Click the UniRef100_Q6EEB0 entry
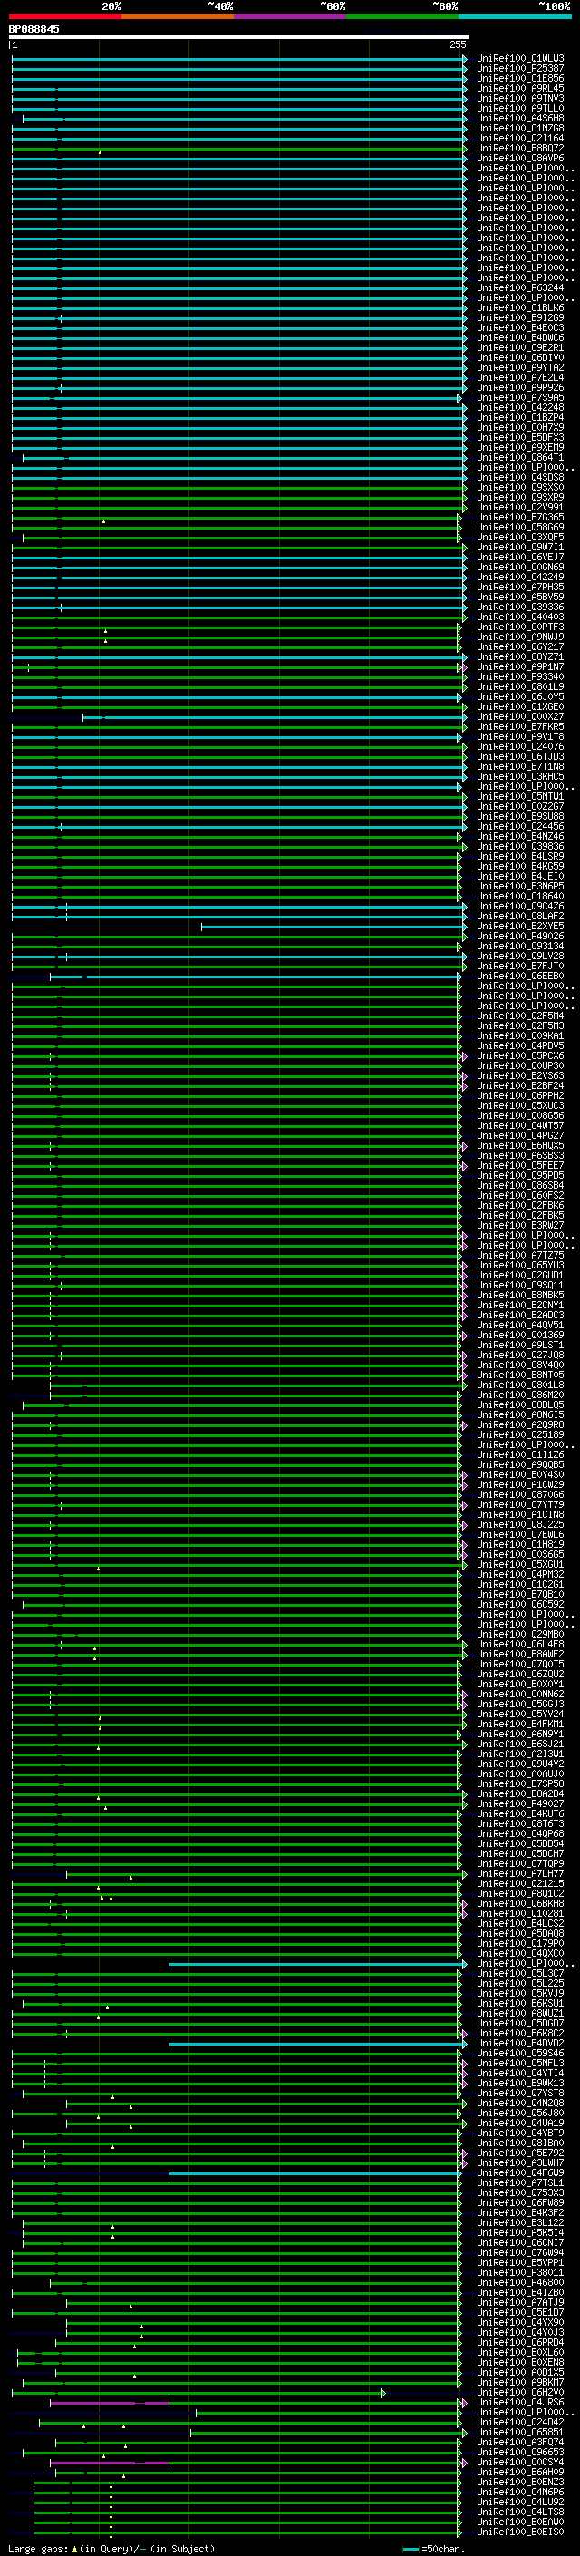Viewport: 580px width, 2556px height. (x=519, y=977)
